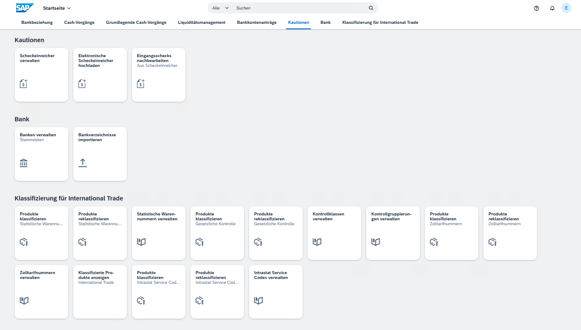581x330 pixels.
Task: Launch the Zolltarifnummern verwalten tile
Action: 41,292
